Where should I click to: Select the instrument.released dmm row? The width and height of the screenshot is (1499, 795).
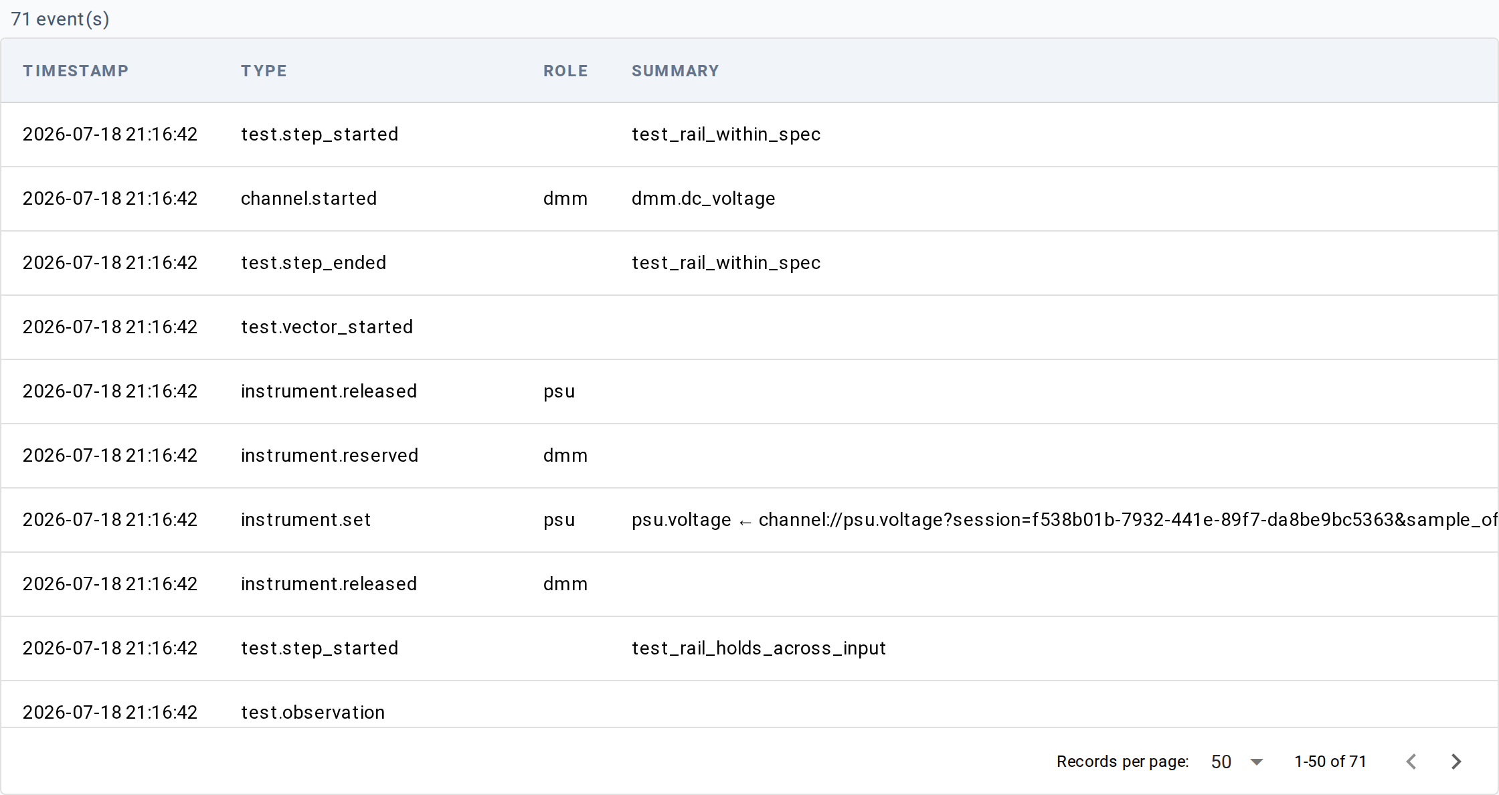[749, 584]
